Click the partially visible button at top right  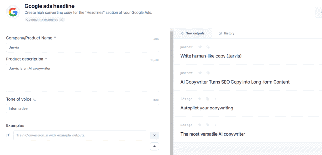tap(319, 12)
